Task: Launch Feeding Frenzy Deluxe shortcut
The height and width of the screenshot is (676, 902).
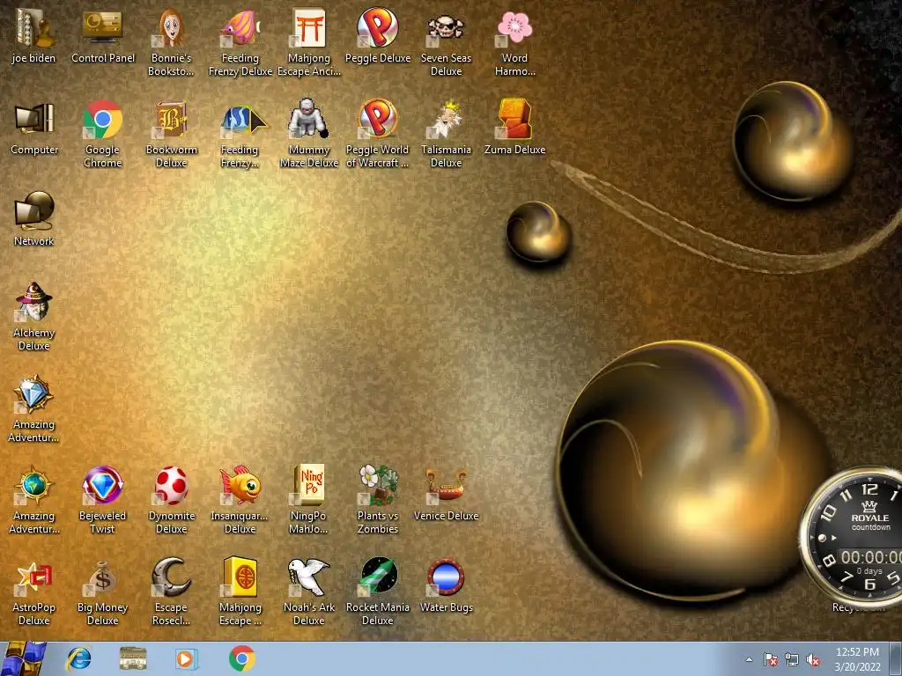Action: (240, 42)
